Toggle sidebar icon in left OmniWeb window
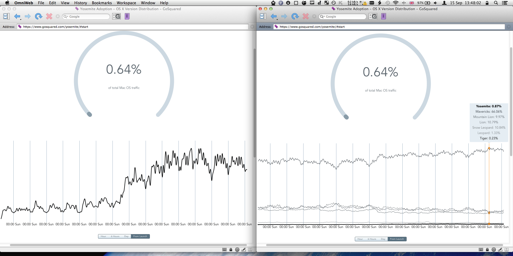 6,16
